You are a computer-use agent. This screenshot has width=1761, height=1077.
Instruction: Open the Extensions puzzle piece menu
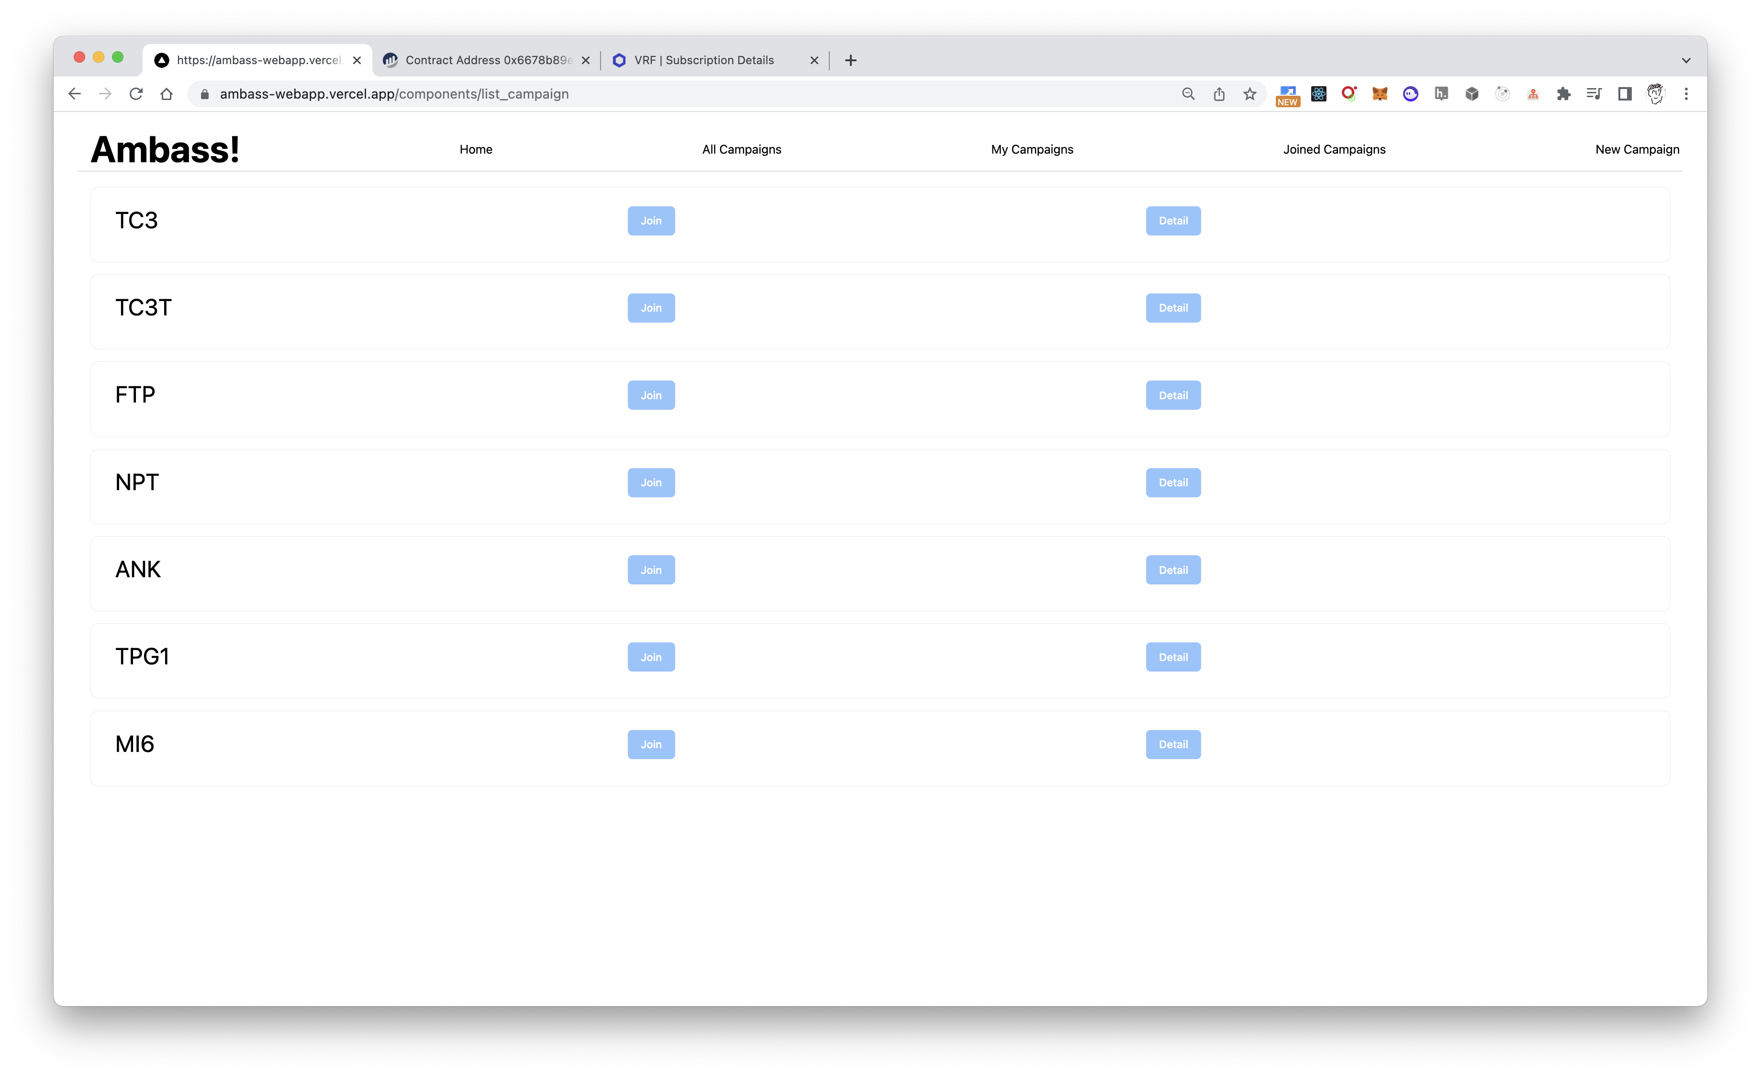click(1564, 94)
